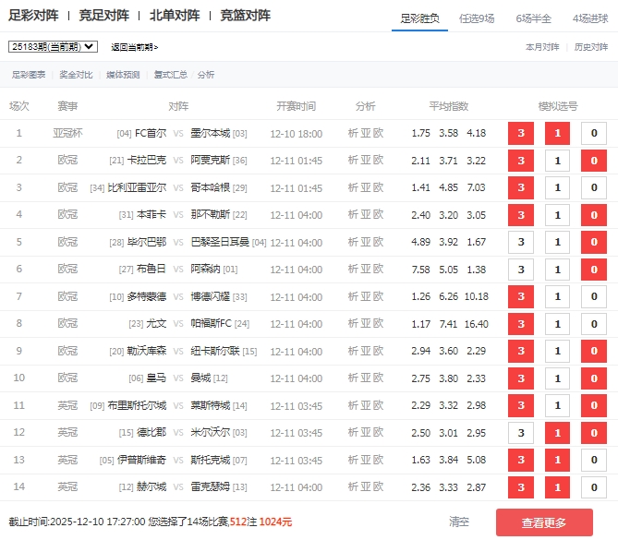Toggle pick 3 for 德比郡 vs 米尔沃尔
Image resolution: width=618 pixels, height=540 pixels.
coord(521,433)
